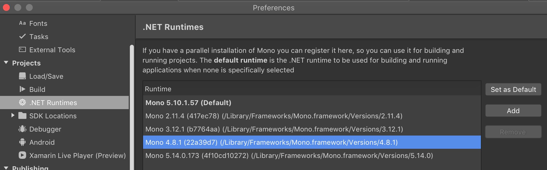Select Mono 5.14.0.173 runtime row
This screenshot has width=547, height=170.
point(289,156)
